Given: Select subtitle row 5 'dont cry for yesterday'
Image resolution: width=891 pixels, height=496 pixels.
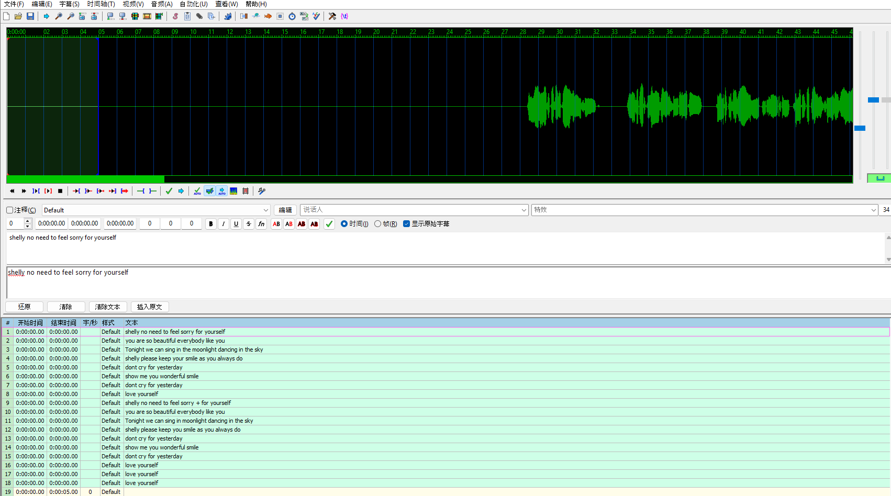Looking at the screenshot, I should 154,367.
